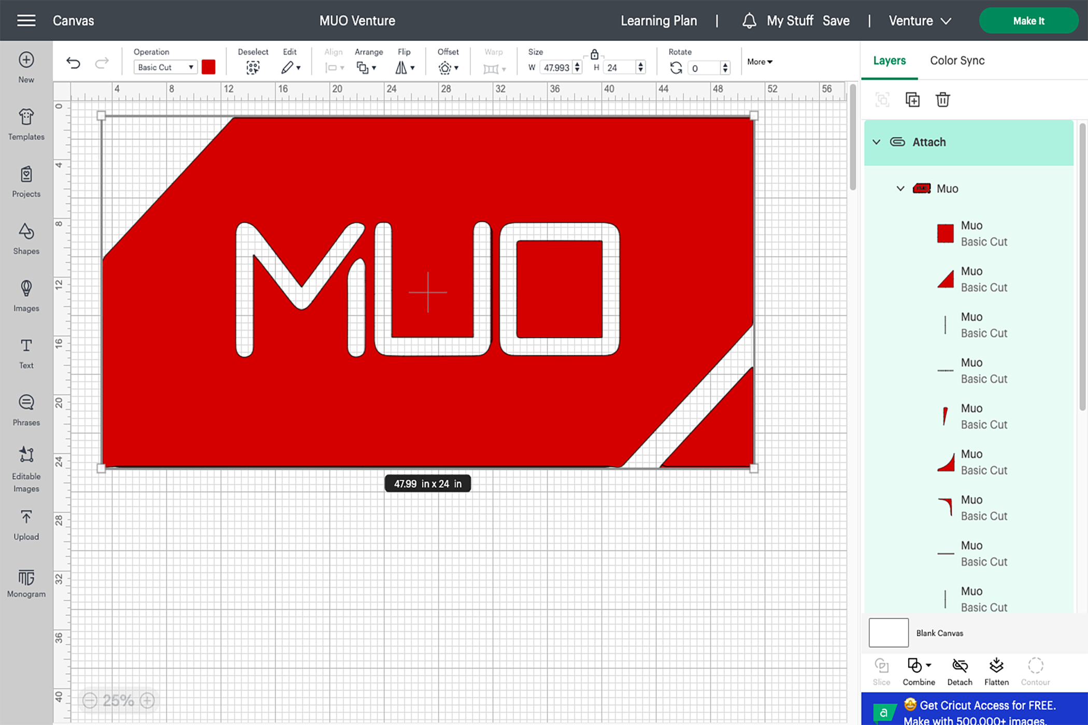Open the Learning Plan

pos(658,21)
